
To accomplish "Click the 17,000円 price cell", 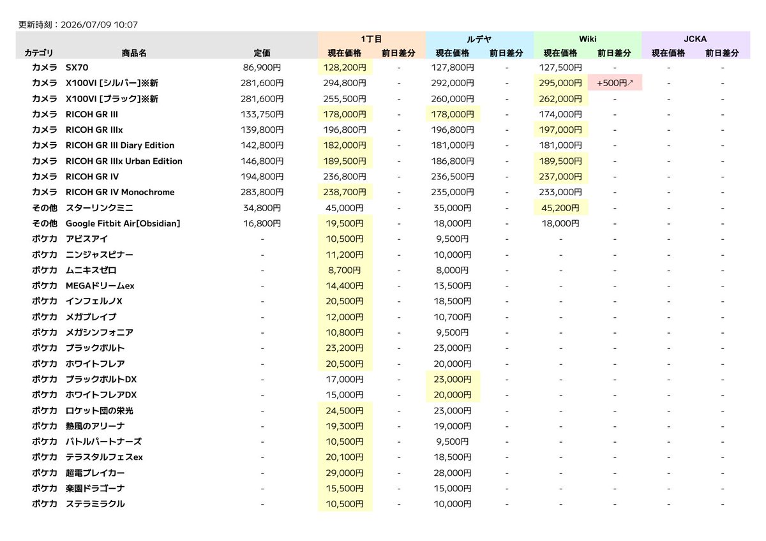I will coord(345,379).
